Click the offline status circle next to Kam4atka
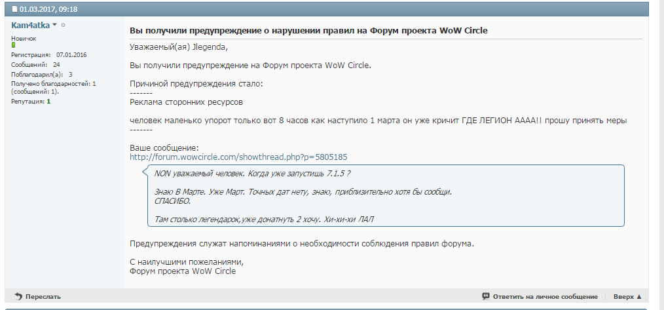 [x=64, y=25]
